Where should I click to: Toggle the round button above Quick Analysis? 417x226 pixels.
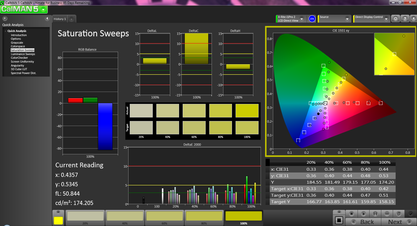5,18
